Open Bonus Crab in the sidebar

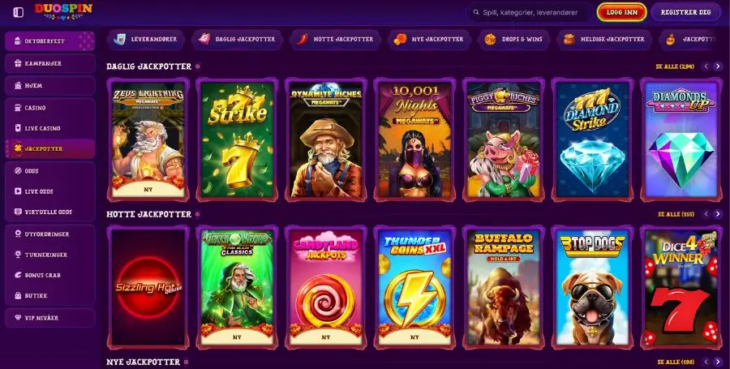click(x=49, y=275)
